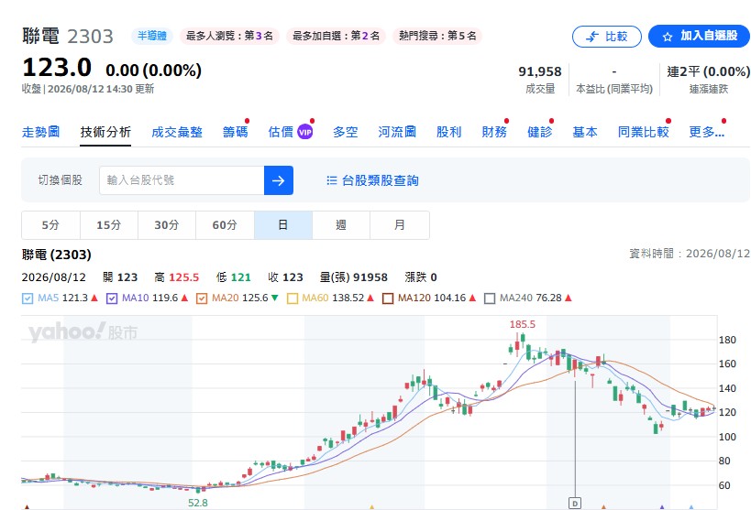Screen dimensions: 751x510
Task: Select 15分 chart interval
Action: coord(109,225)
